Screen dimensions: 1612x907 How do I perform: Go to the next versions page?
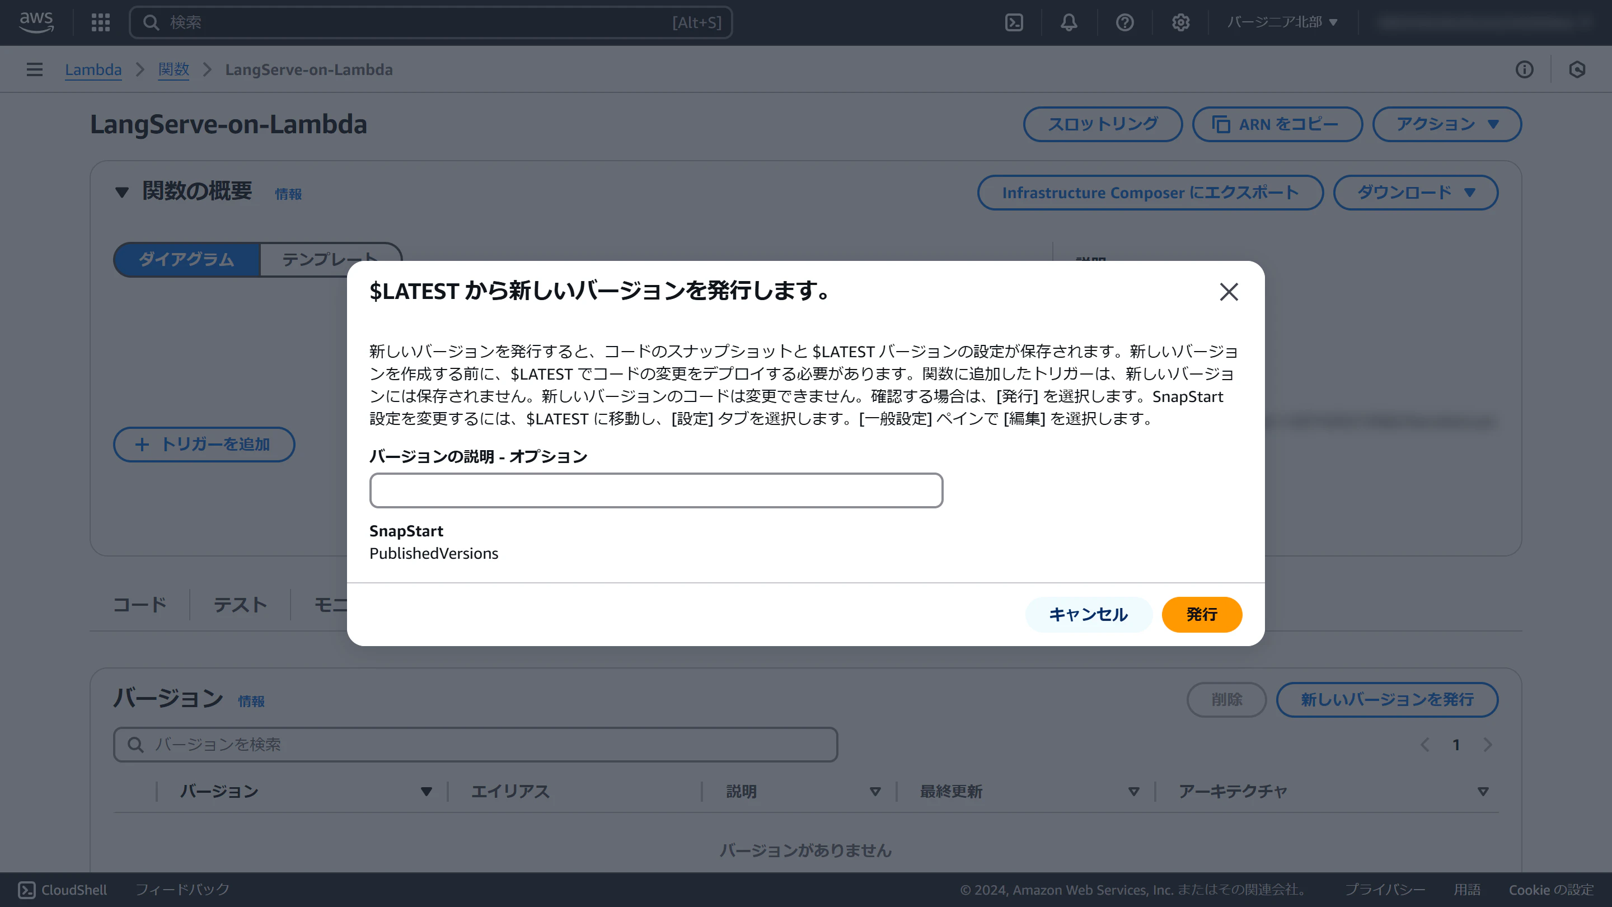tap(1488, 744)
